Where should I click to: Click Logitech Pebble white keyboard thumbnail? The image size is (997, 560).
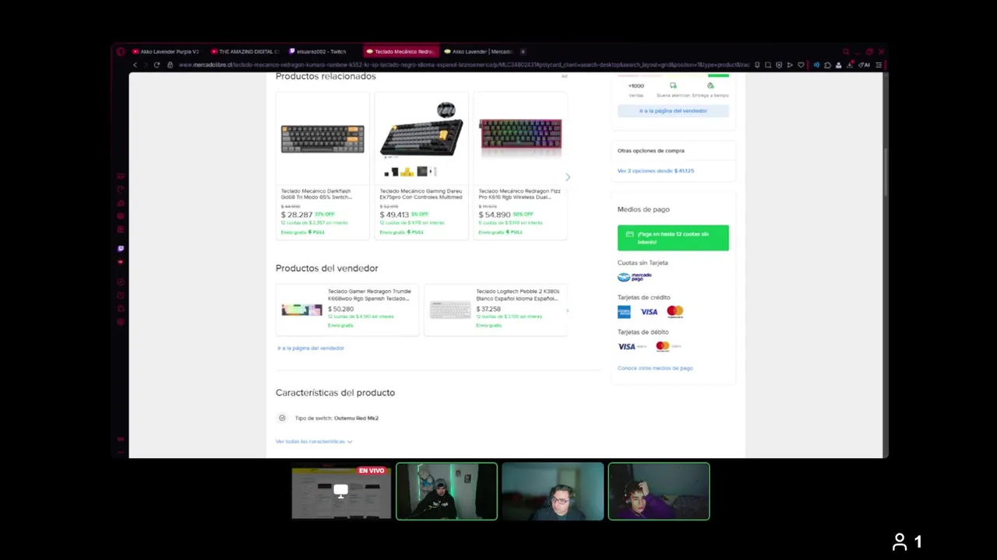click(x=450, y=310)
